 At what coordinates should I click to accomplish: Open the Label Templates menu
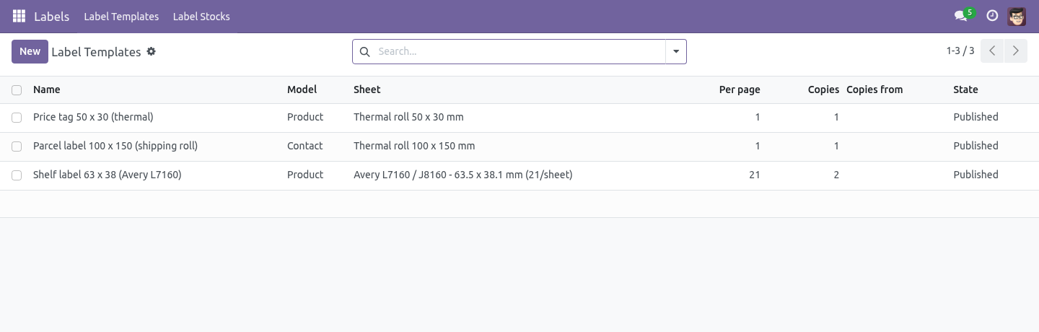pyautogui.click(x=121, y=17)
